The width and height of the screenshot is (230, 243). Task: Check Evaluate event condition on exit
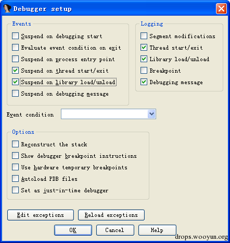coord(16,48)
